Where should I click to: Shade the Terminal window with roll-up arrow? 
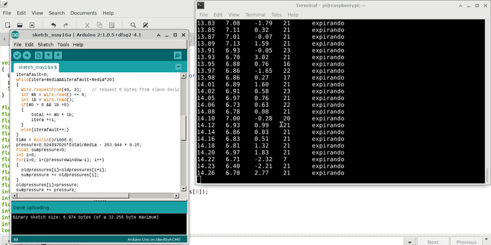point(462,5)
